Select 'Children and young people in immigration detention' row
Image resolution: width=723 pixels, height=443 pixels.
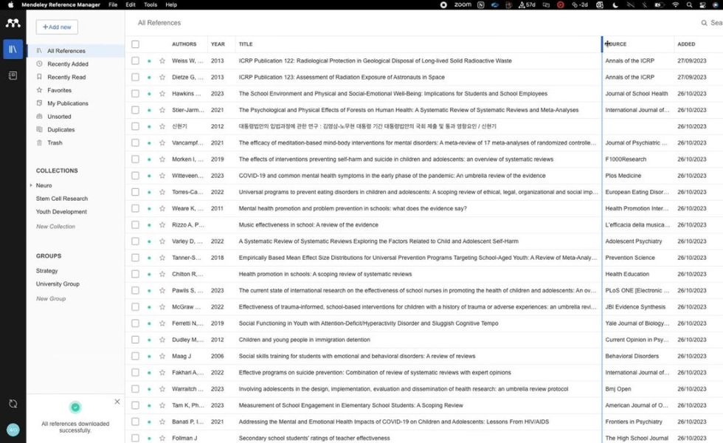tap(423, 340)
